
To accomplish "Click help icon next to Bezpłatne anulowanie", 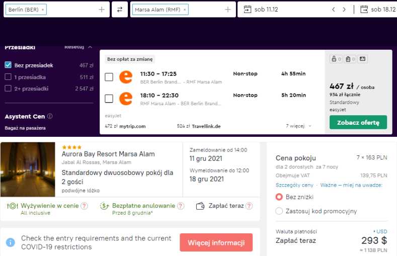I will tap(181, 206).
